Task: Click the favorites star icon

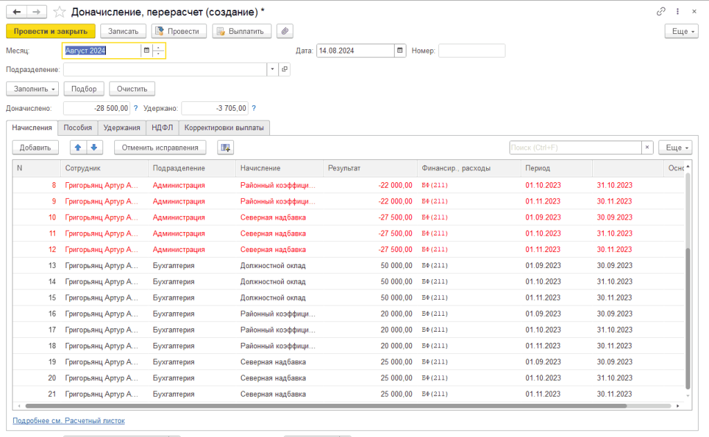Action: click(x=60, y=12)
